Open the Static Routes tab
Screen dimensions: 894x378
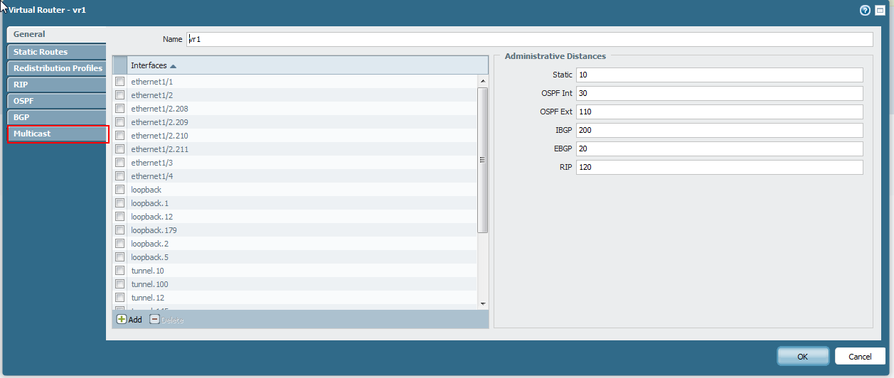tap(57, 52)
